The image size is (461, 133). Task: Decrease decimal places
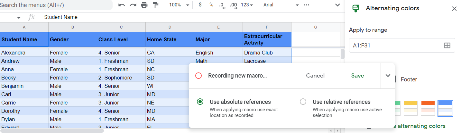point(222,5)
